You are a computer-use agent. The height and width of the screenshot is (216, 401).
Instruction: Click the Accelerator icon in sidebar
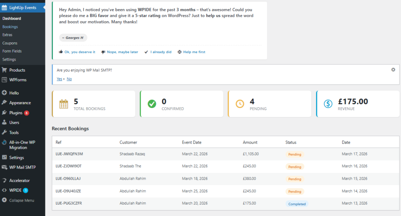(4, 180)
